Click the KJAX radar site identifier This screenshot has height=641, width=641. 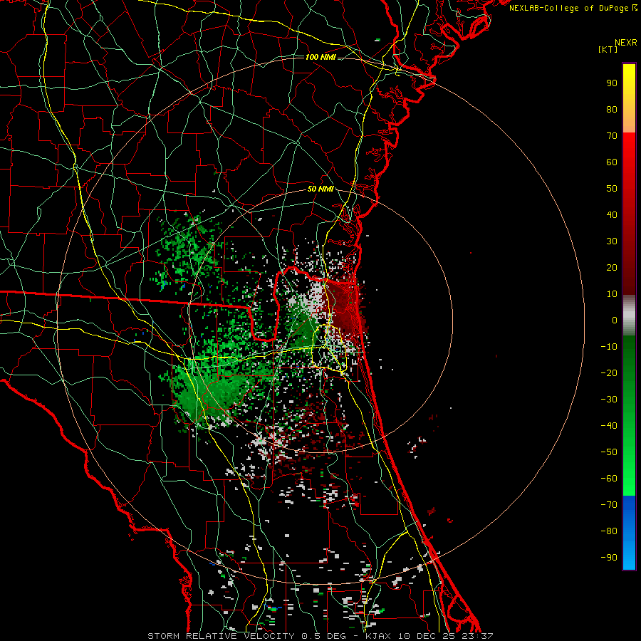tap(378, 636)
